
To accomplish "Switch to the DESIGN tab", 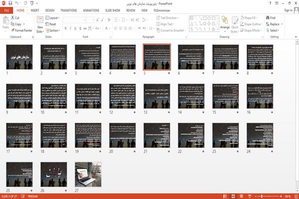I will click(x=50, y=10).
